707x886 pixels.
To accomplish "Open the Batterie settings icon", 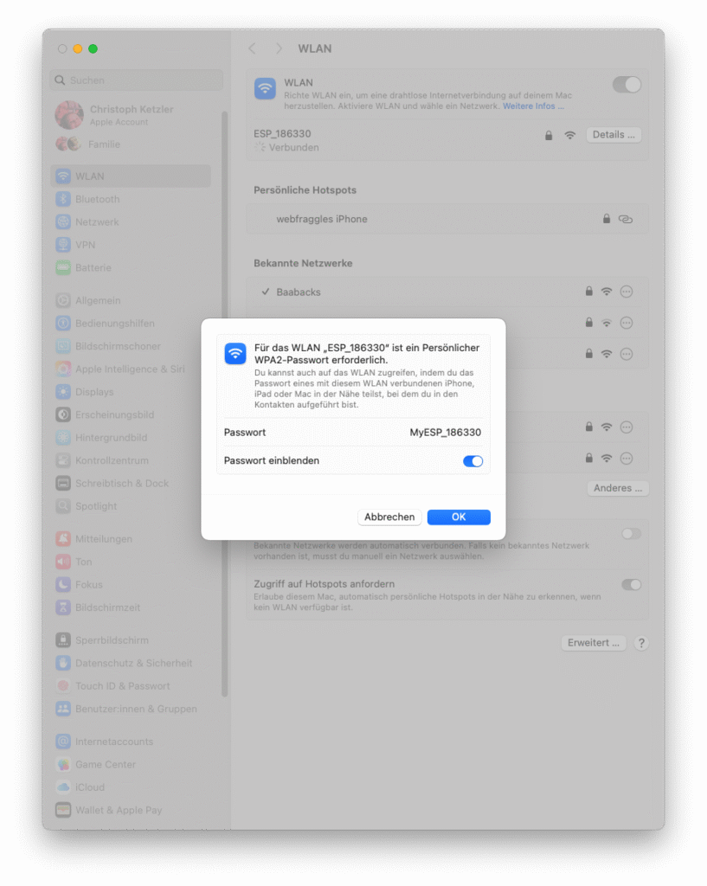I will (63, 268).
